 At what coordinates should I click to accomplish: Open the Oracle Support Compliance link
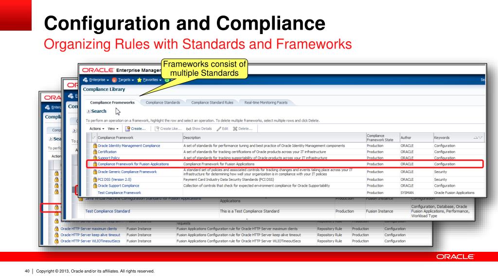coord(119,186)
